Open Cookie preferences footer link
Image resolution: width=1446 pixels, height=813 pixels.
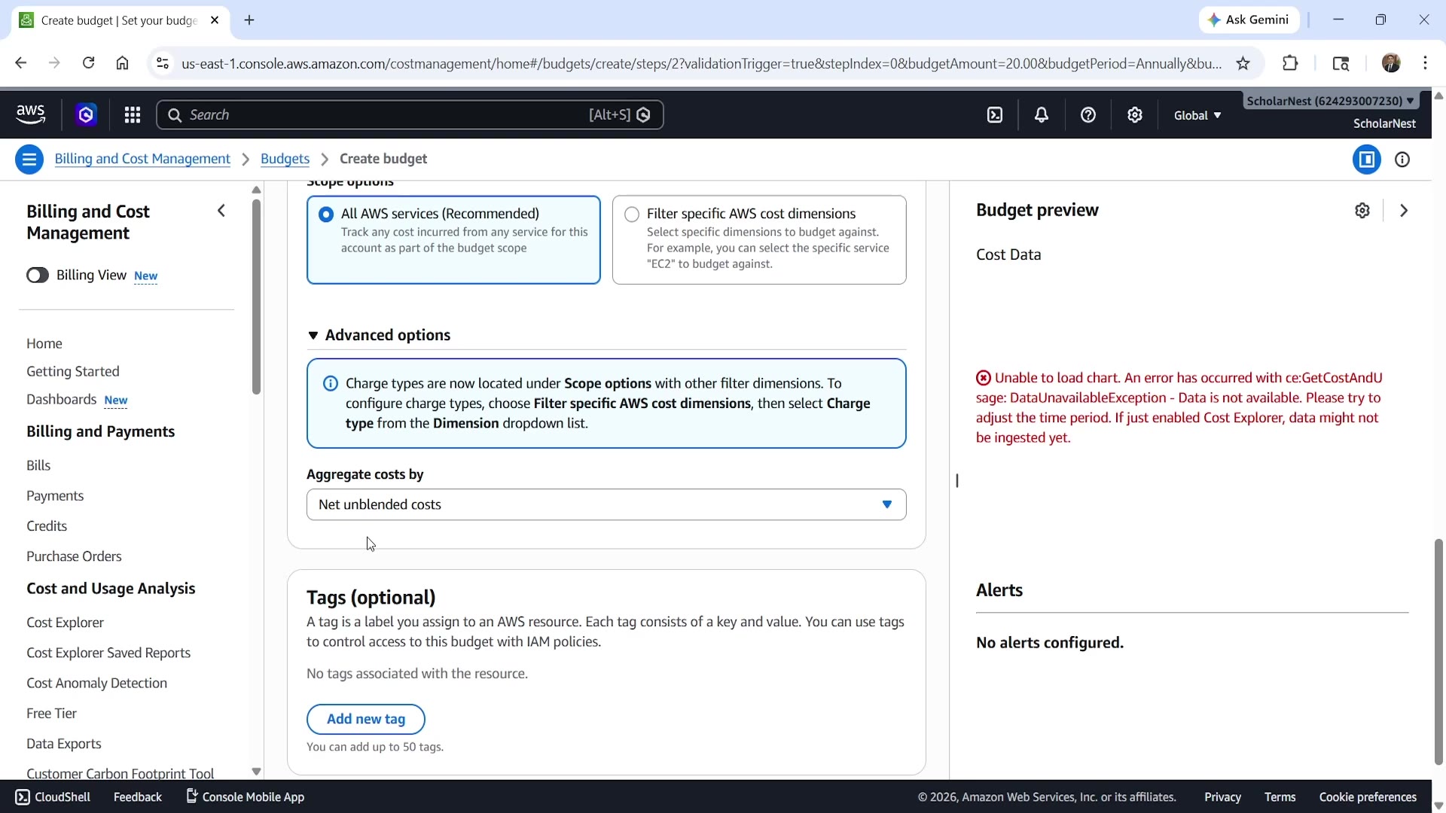pyautogui.click(x=1368, y=797)
